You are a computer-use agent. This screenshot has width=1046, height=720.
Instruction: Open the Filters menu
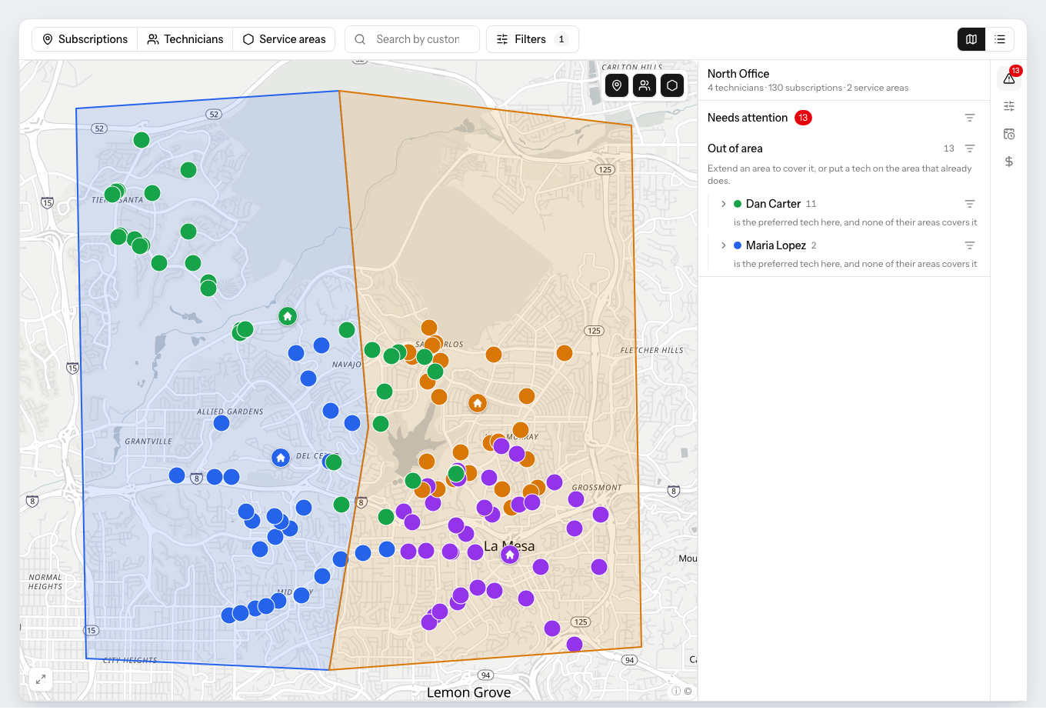[532, 39]
